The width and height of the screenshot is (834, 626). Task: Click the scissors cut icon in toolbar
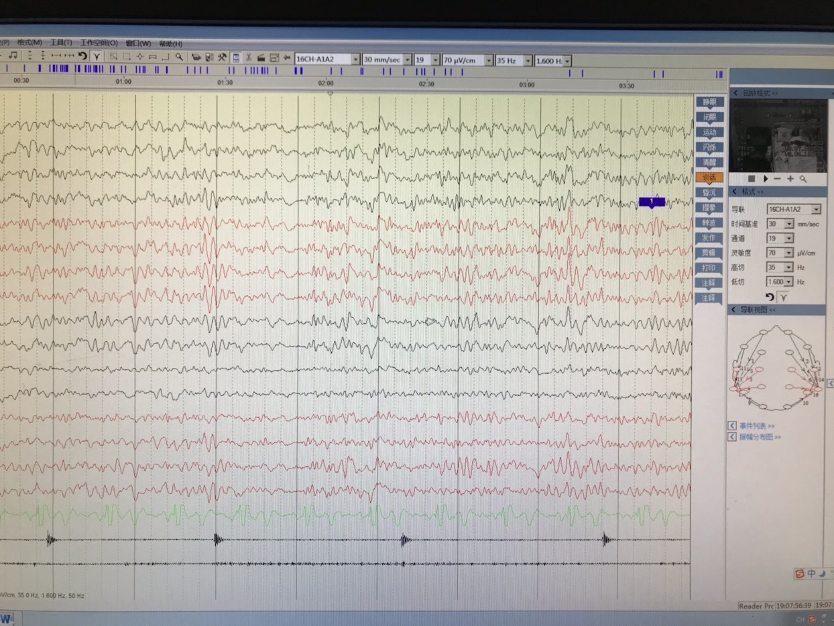click(248, 58)
